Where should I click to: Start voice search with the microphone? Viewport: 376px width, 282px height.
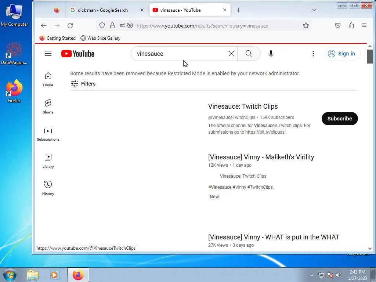point(271,54)
